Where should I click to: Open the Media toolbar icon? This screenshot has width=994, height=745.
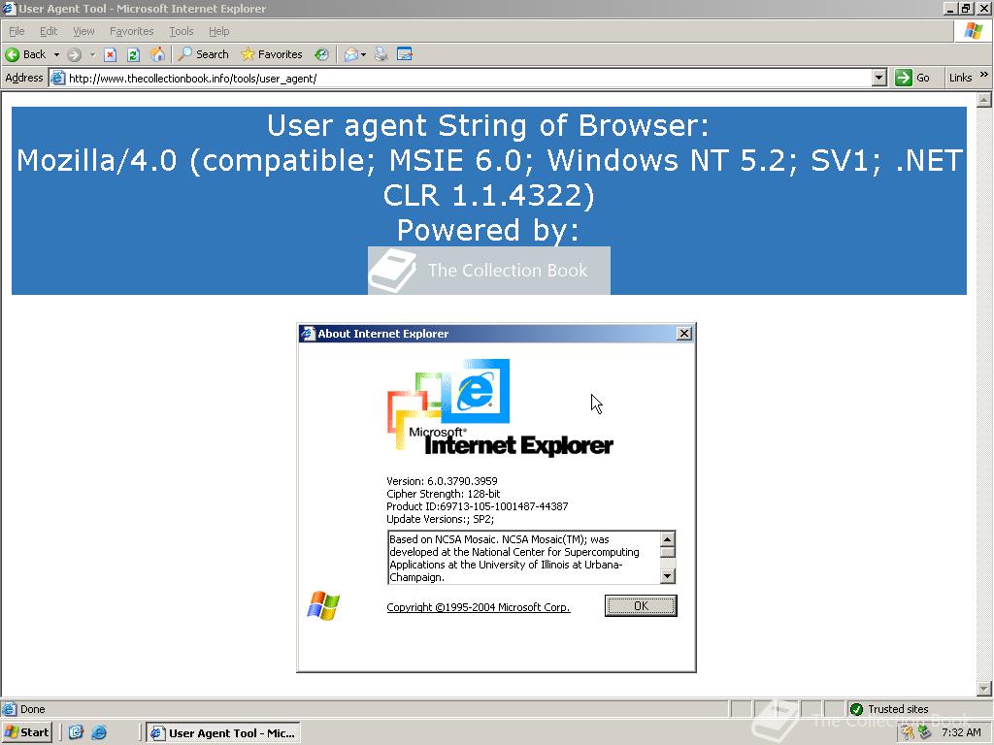coord(322,54)
